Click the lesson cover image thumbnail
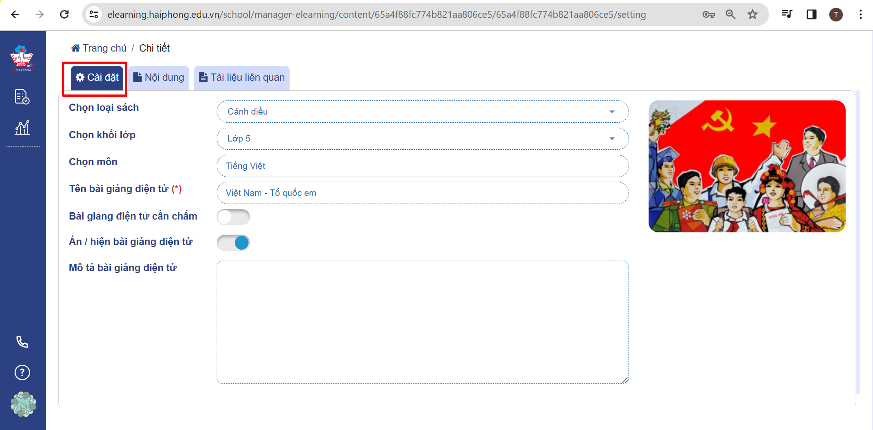This screenshot has width=873, height=430. 747,166
